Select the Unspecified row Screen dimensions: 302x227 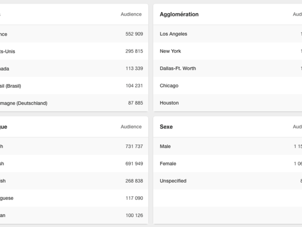pos(173,181)
